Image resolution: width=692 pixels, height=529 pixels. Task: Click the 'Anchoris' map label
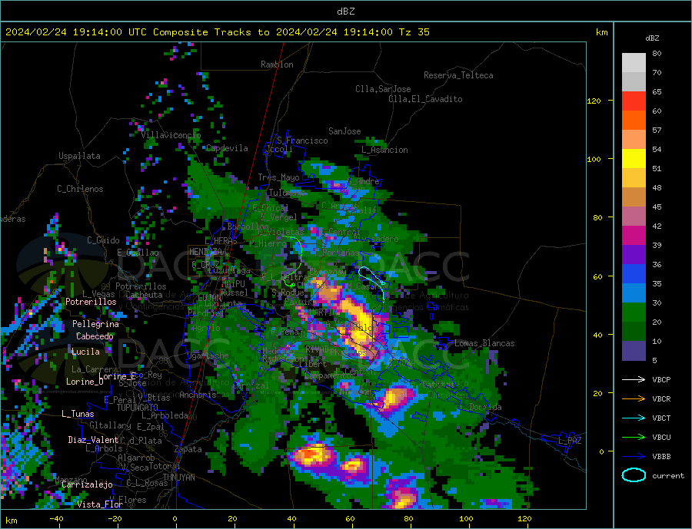tap(198, 395)
